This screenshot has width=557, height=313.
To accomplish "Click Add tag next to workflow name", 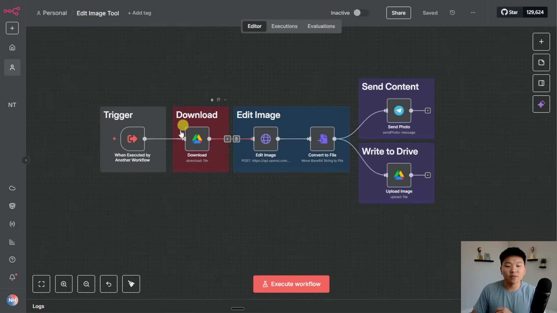I will [x=140, y=13].
